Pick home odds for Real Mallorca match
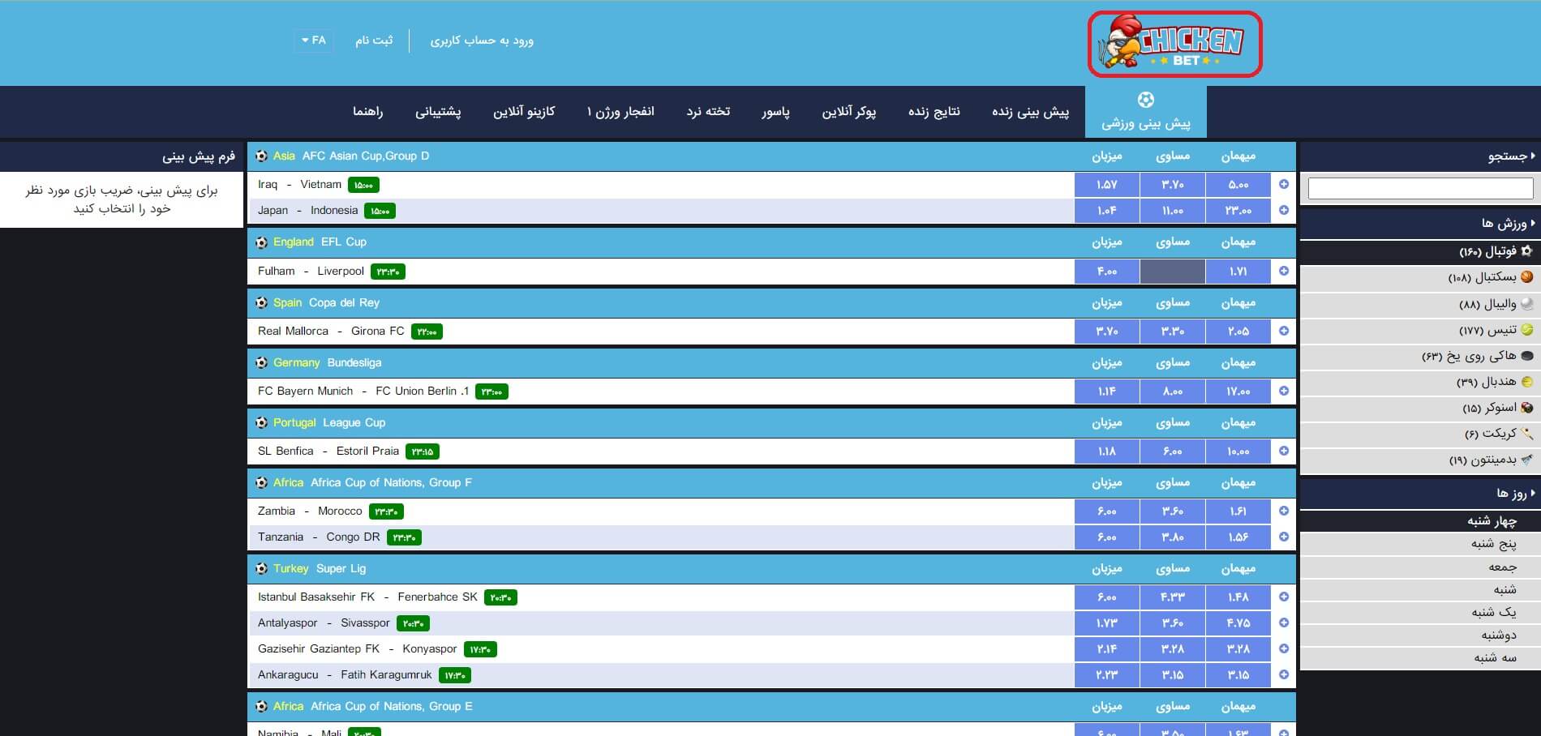Viewport: 1541px width, 736px height. [1106, 332]
